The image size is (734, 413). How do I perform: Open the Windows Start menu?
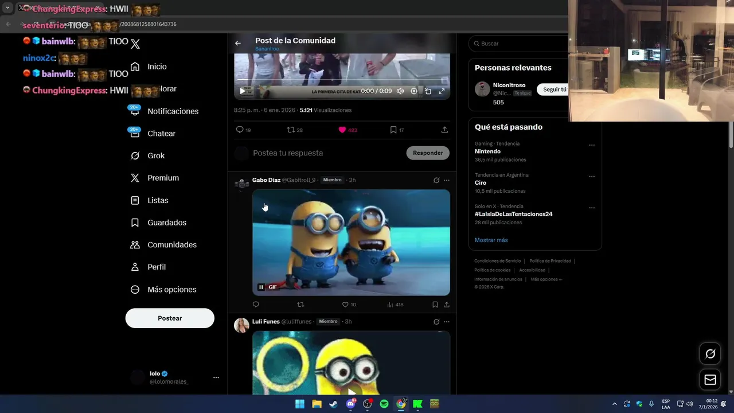pos(300,404)
